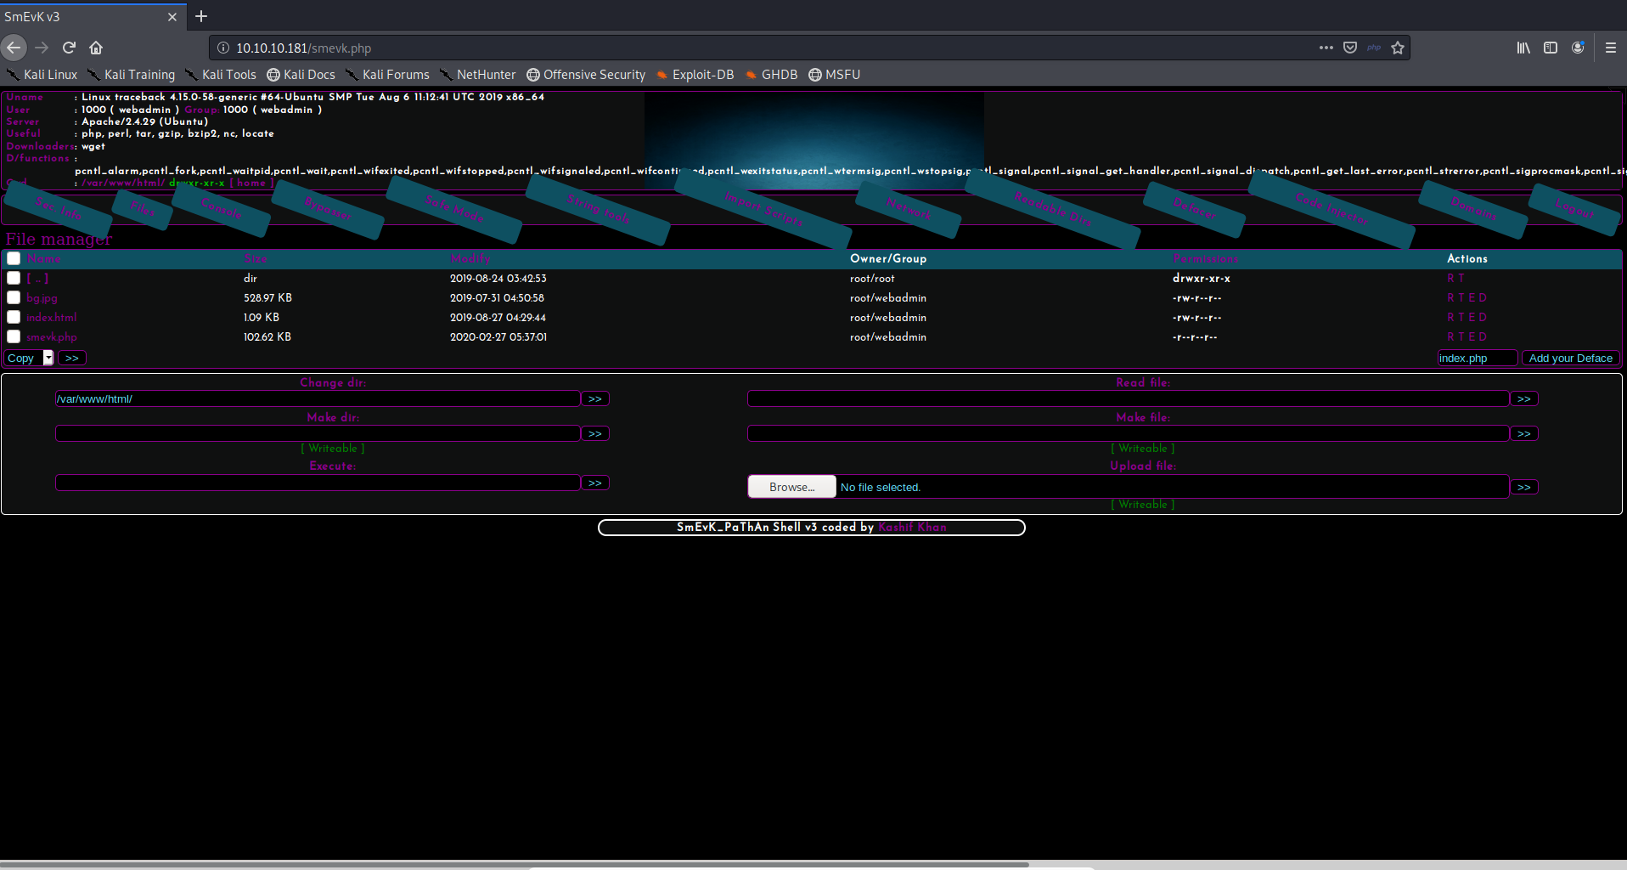The image size is (1627, 870).
Task: Click the index.html file link
Action: (x=51, y=318)
